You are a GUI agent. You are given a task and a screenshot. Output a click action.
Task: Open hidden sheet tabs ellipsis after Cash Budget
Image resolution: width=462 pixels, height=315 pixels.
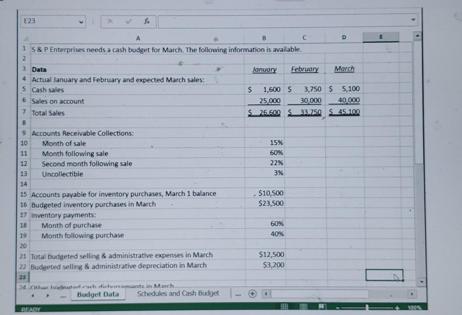[x=238, y=295]
